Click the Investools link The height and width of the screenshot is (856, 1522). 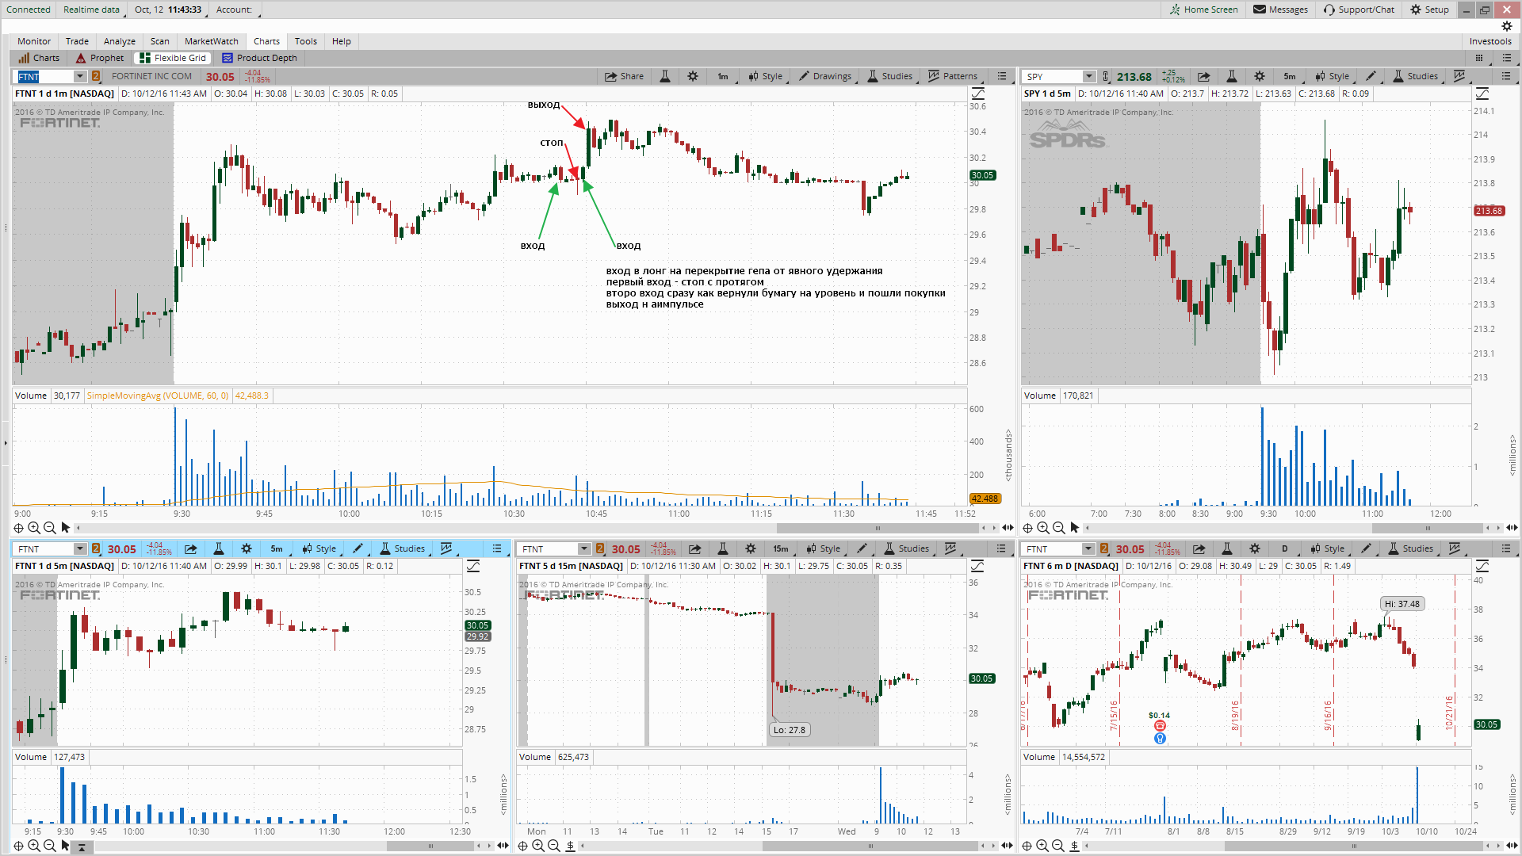tap(1490, 41)
